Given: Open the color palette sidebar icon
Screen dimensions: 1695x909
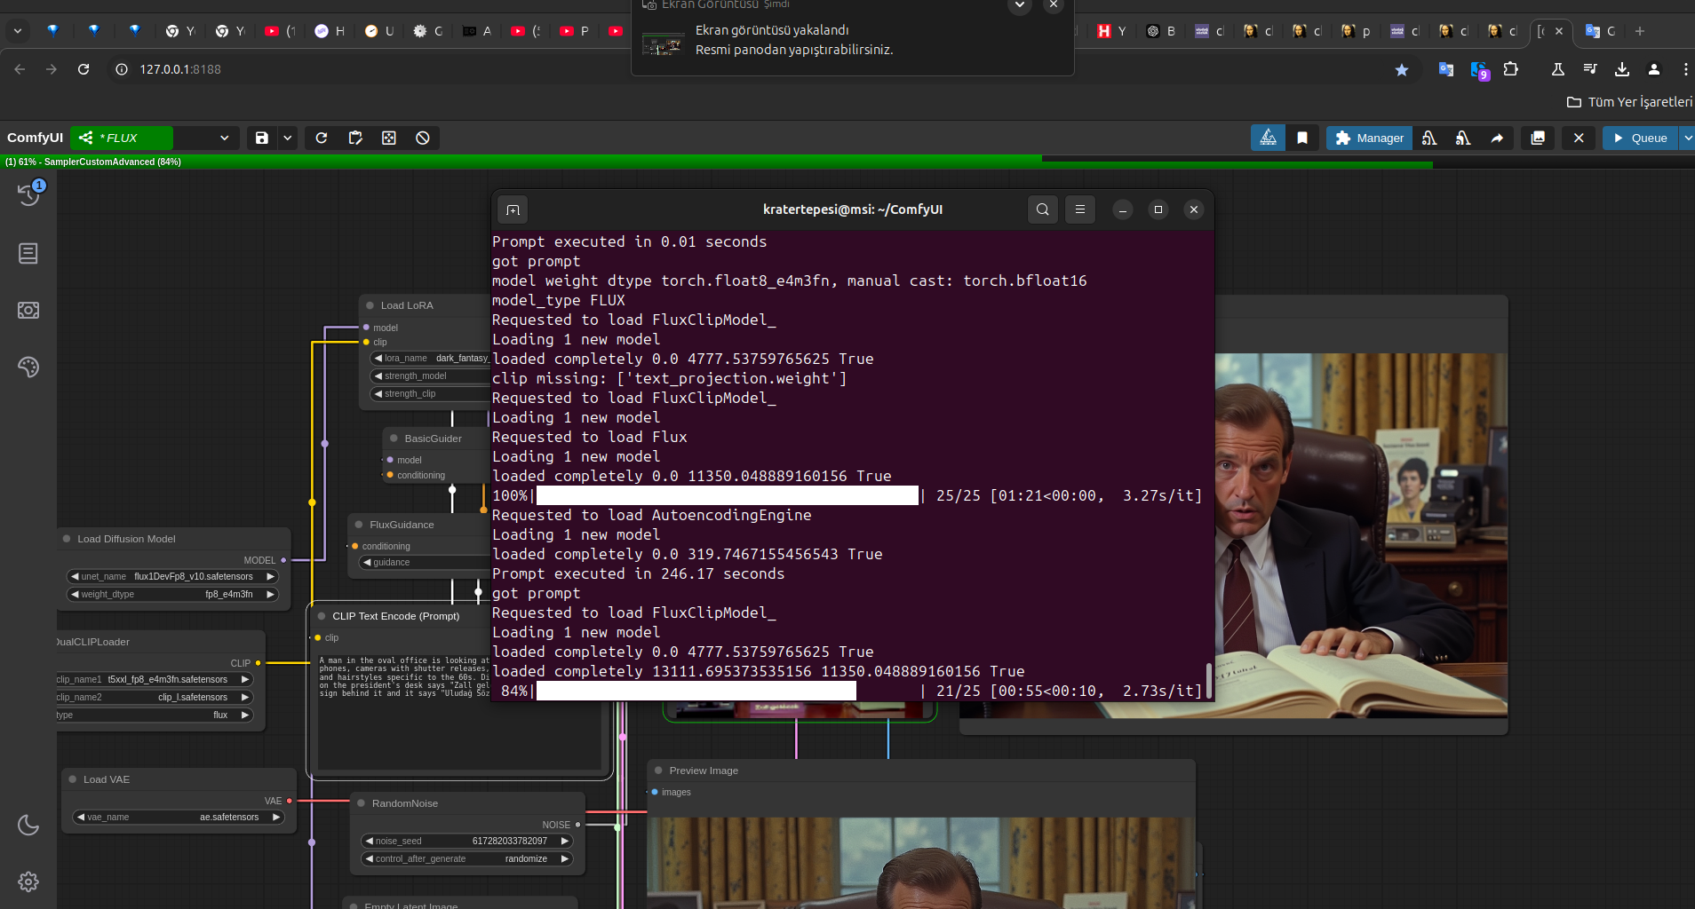Looking at the screenshot, I should 28,367.
